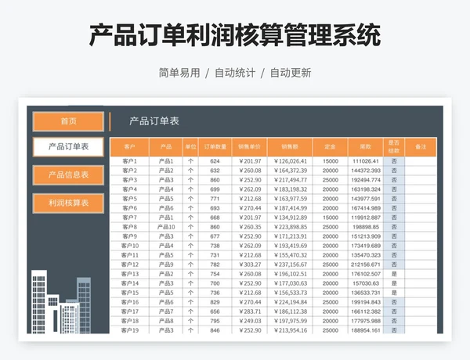
Task: Go to the 利润核算表 button
Action: pos(68,203)
